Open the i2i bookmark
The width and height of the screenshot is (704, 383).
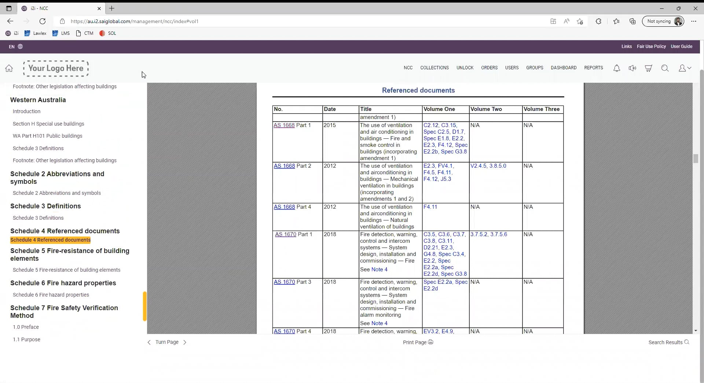pos(12,33)
